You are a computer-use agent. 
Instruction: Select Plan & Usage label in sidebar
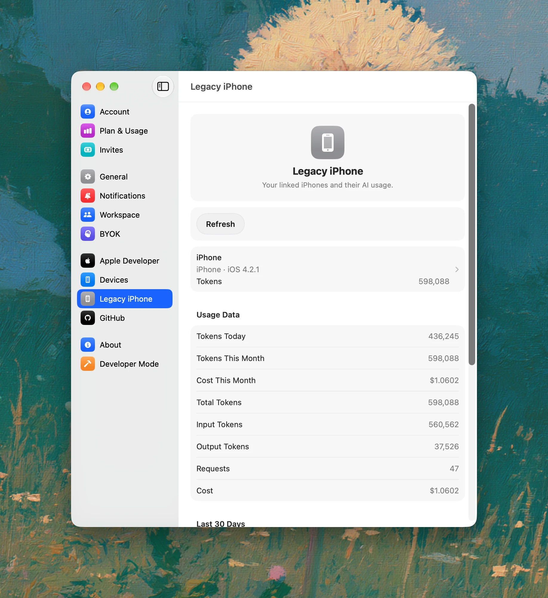(124, 131)
